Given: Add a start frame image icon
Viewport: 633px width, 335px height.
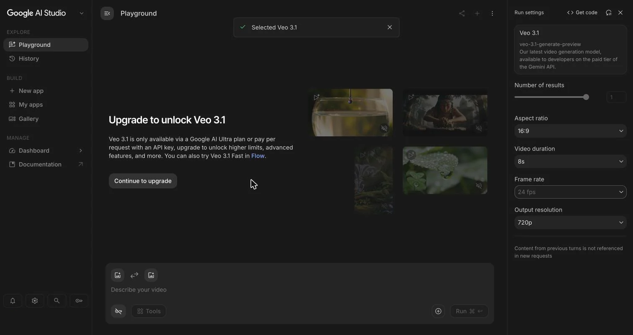Looking at the screenshot, I should (118, 275).
